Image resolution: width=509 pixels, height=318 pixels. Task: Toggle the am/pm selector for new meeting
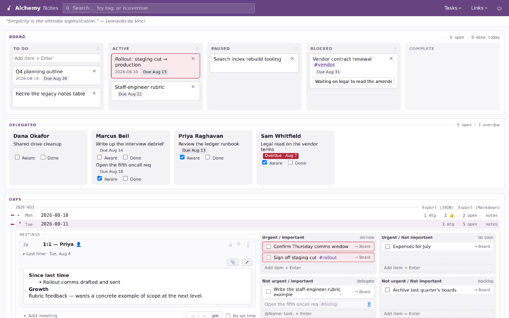[215, 316]
